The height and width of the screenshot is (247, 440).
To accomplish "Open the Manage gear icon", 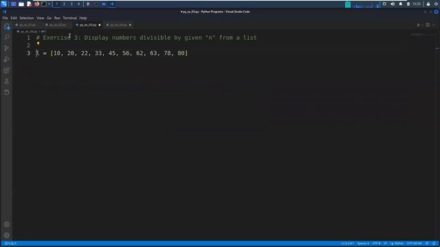I will [x=7, y=235].
